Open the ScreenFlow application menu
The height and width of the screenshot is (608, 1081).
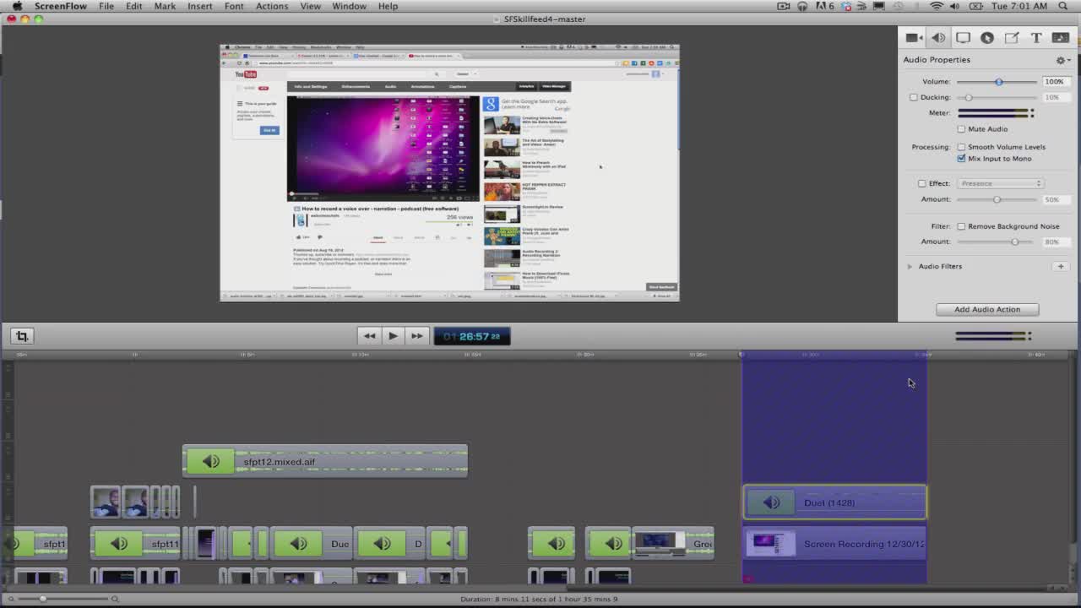click(61, 6)
